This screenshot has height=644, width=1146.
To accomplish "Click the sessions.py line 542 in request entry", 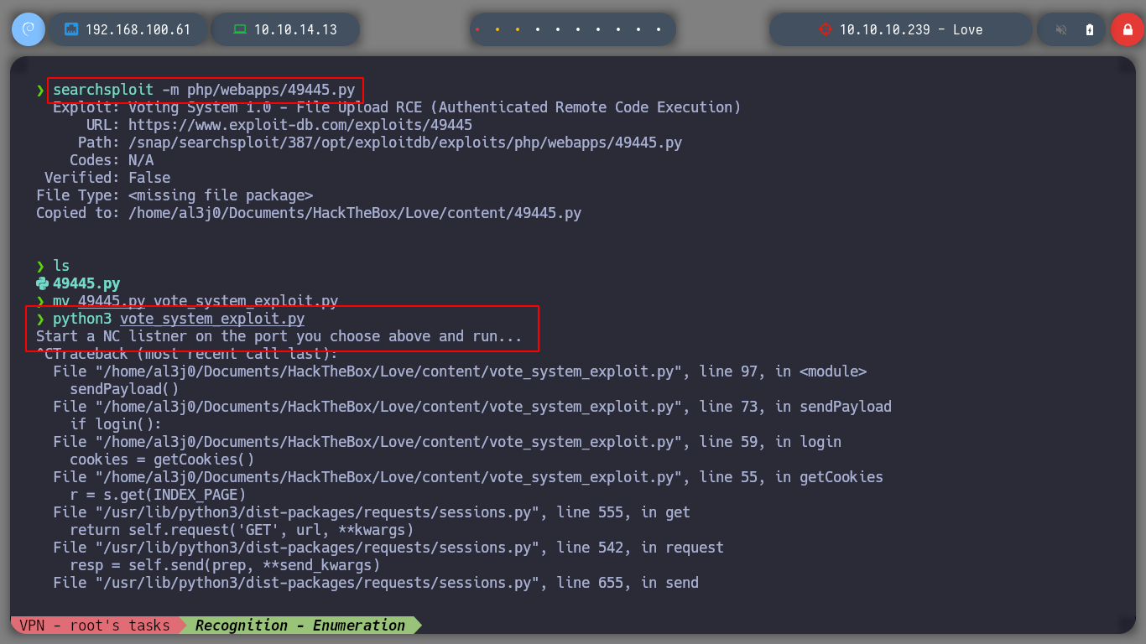I will [388, 548].
